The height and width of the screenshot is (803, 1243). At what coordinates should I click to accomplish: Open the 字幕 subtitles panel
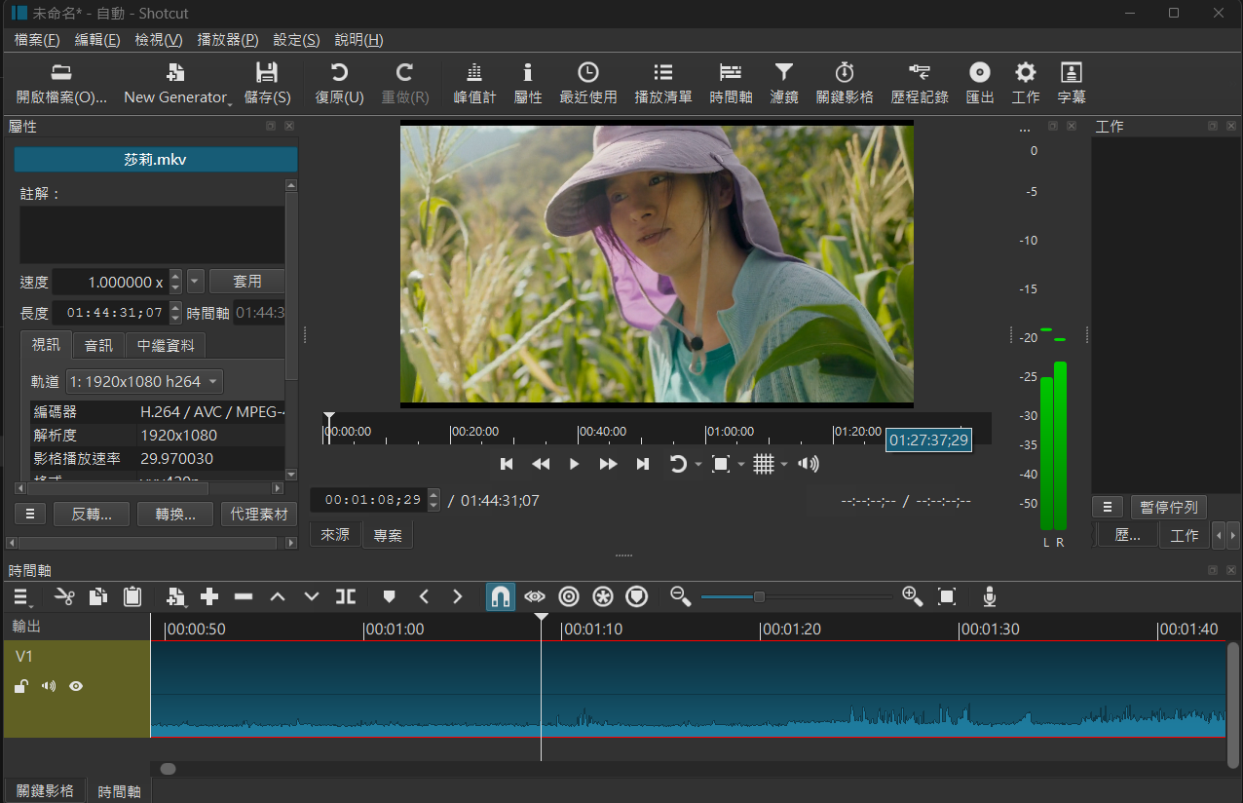[x=1072, y=84]
